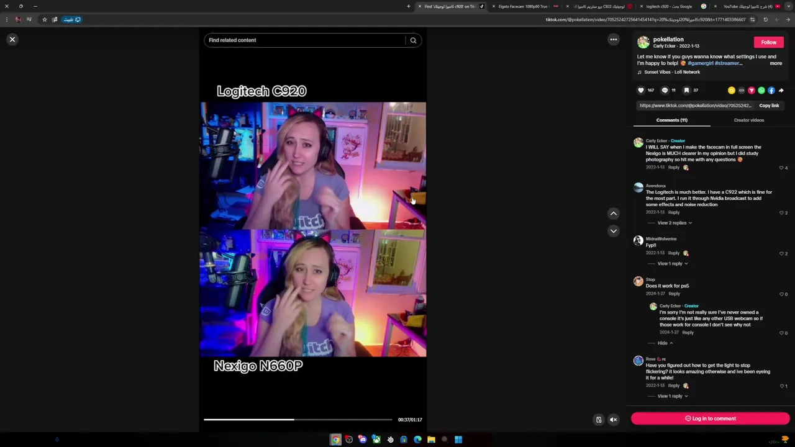Go to the next video arrow
This screenshot has height=447, width=795.
613,231
